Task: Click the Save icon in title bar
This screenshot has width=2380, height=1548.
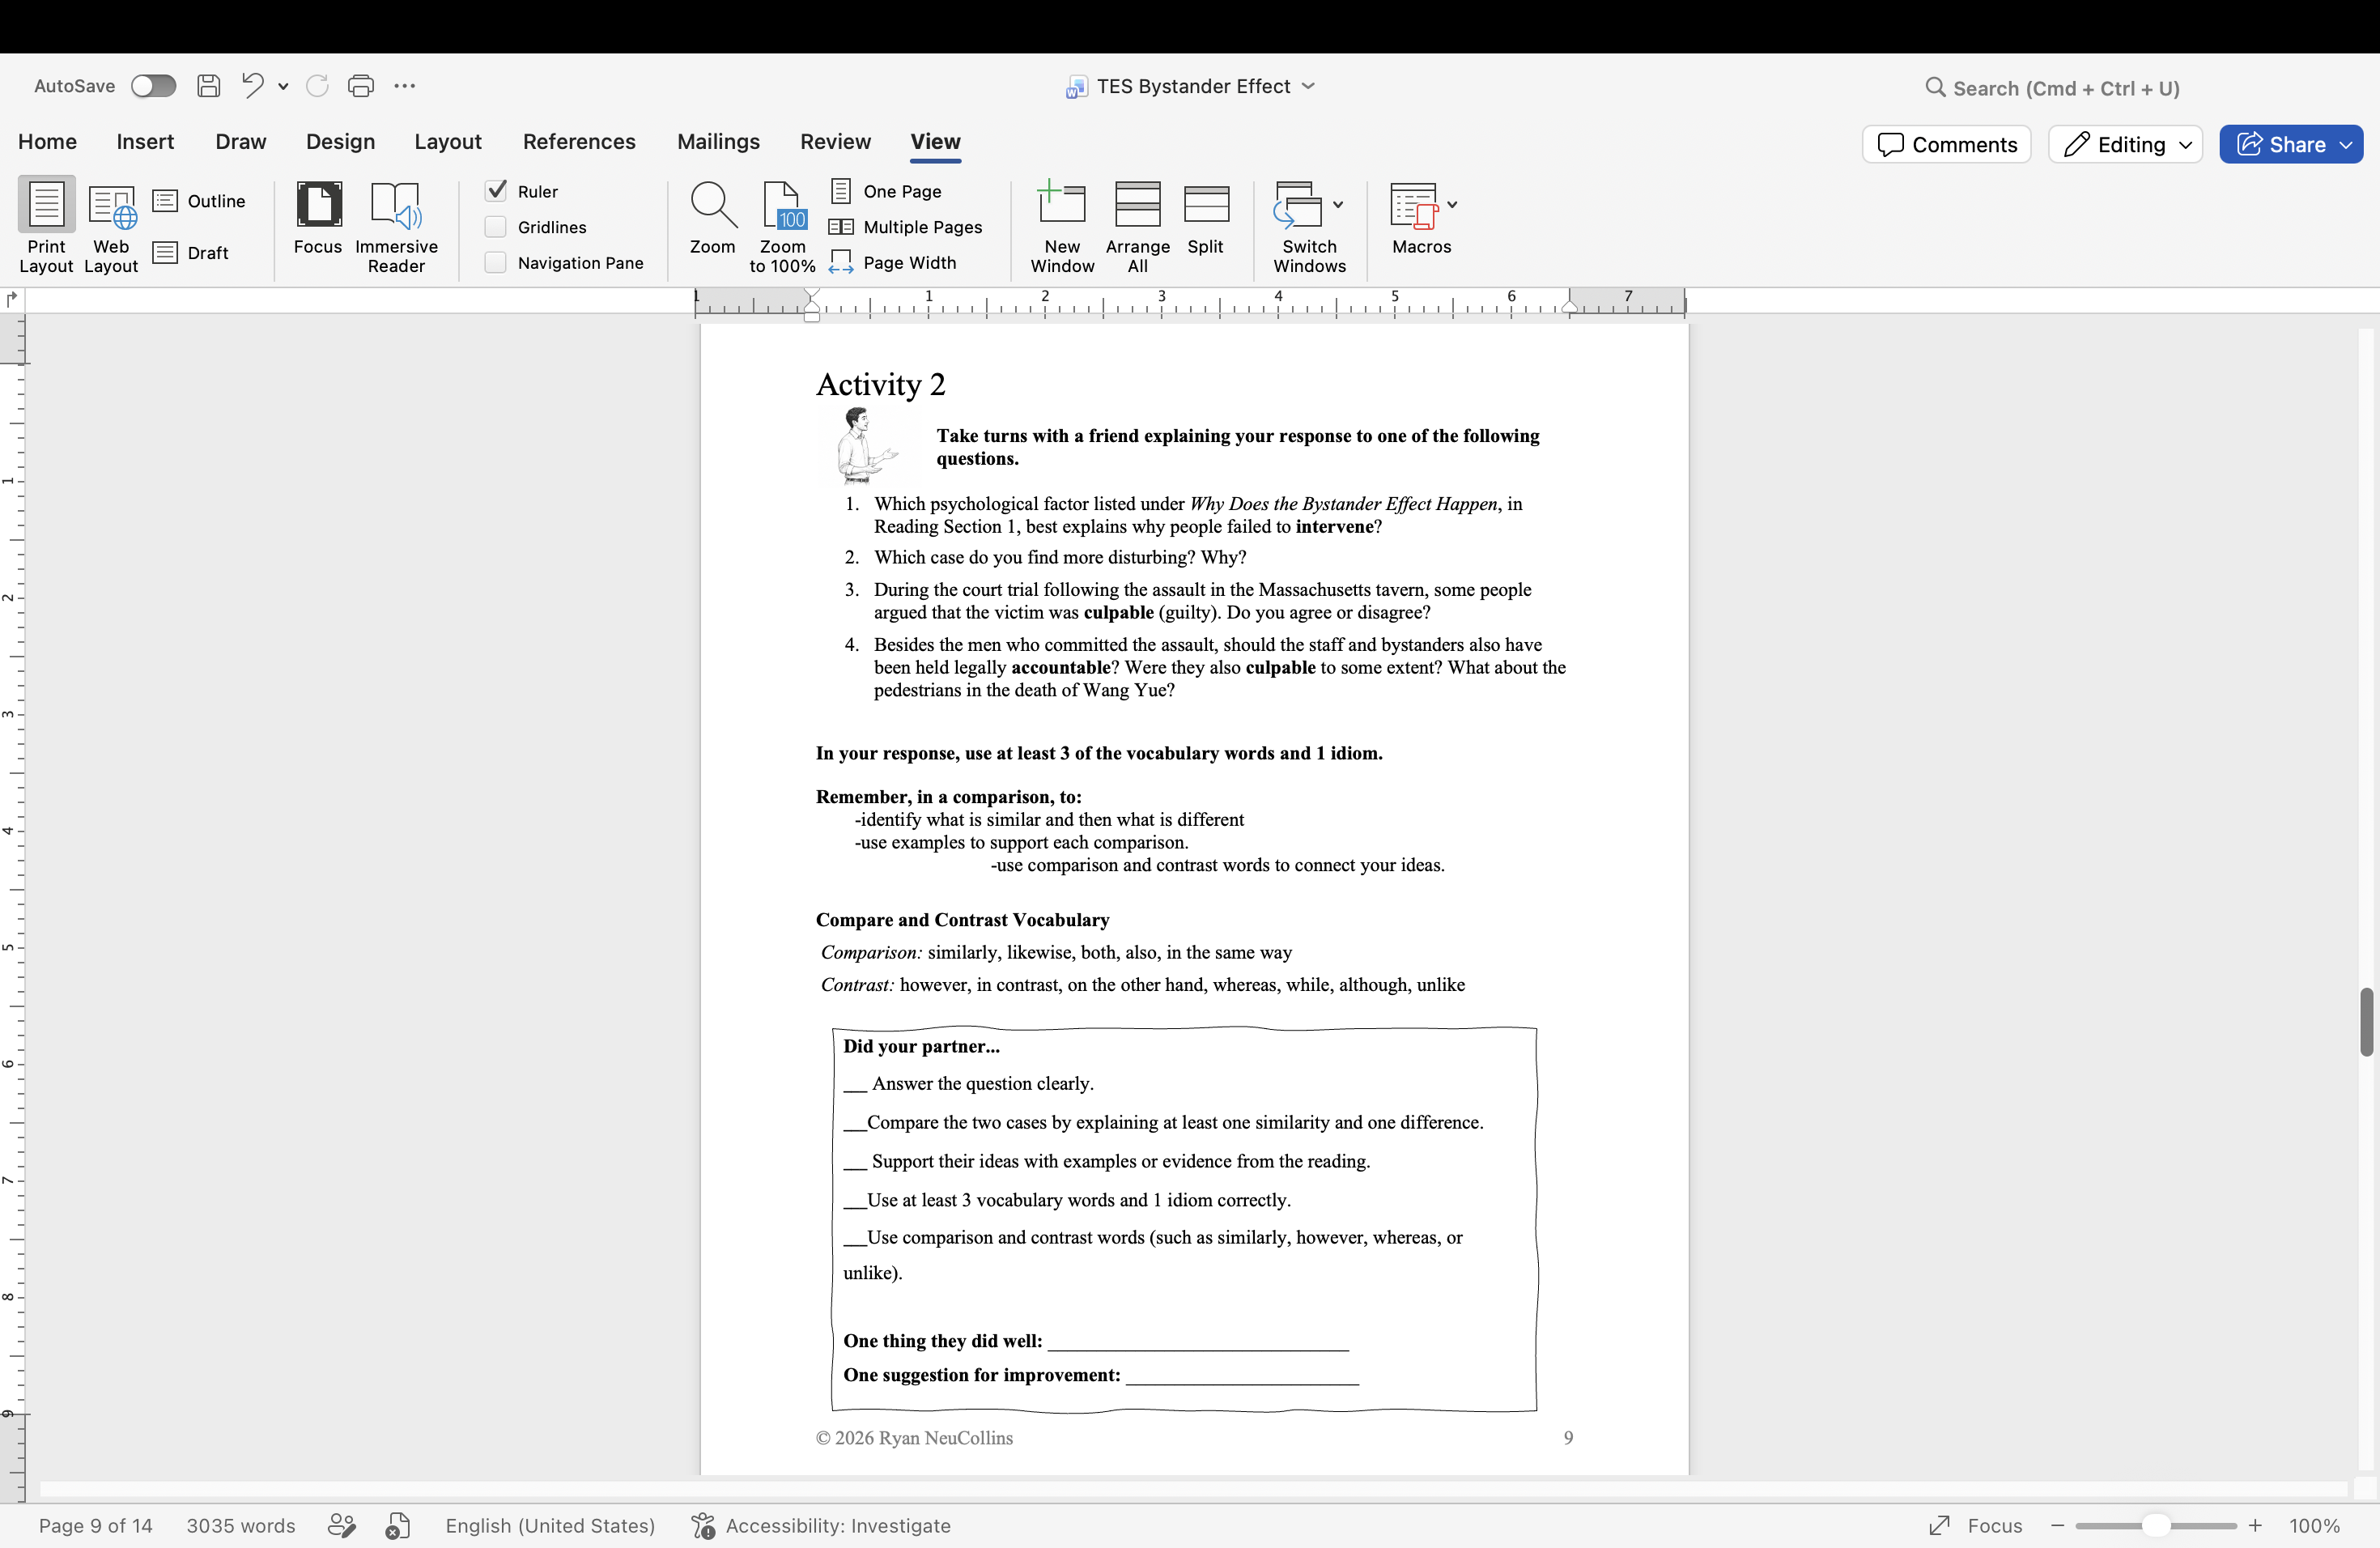Action: [x=208, y=86]
